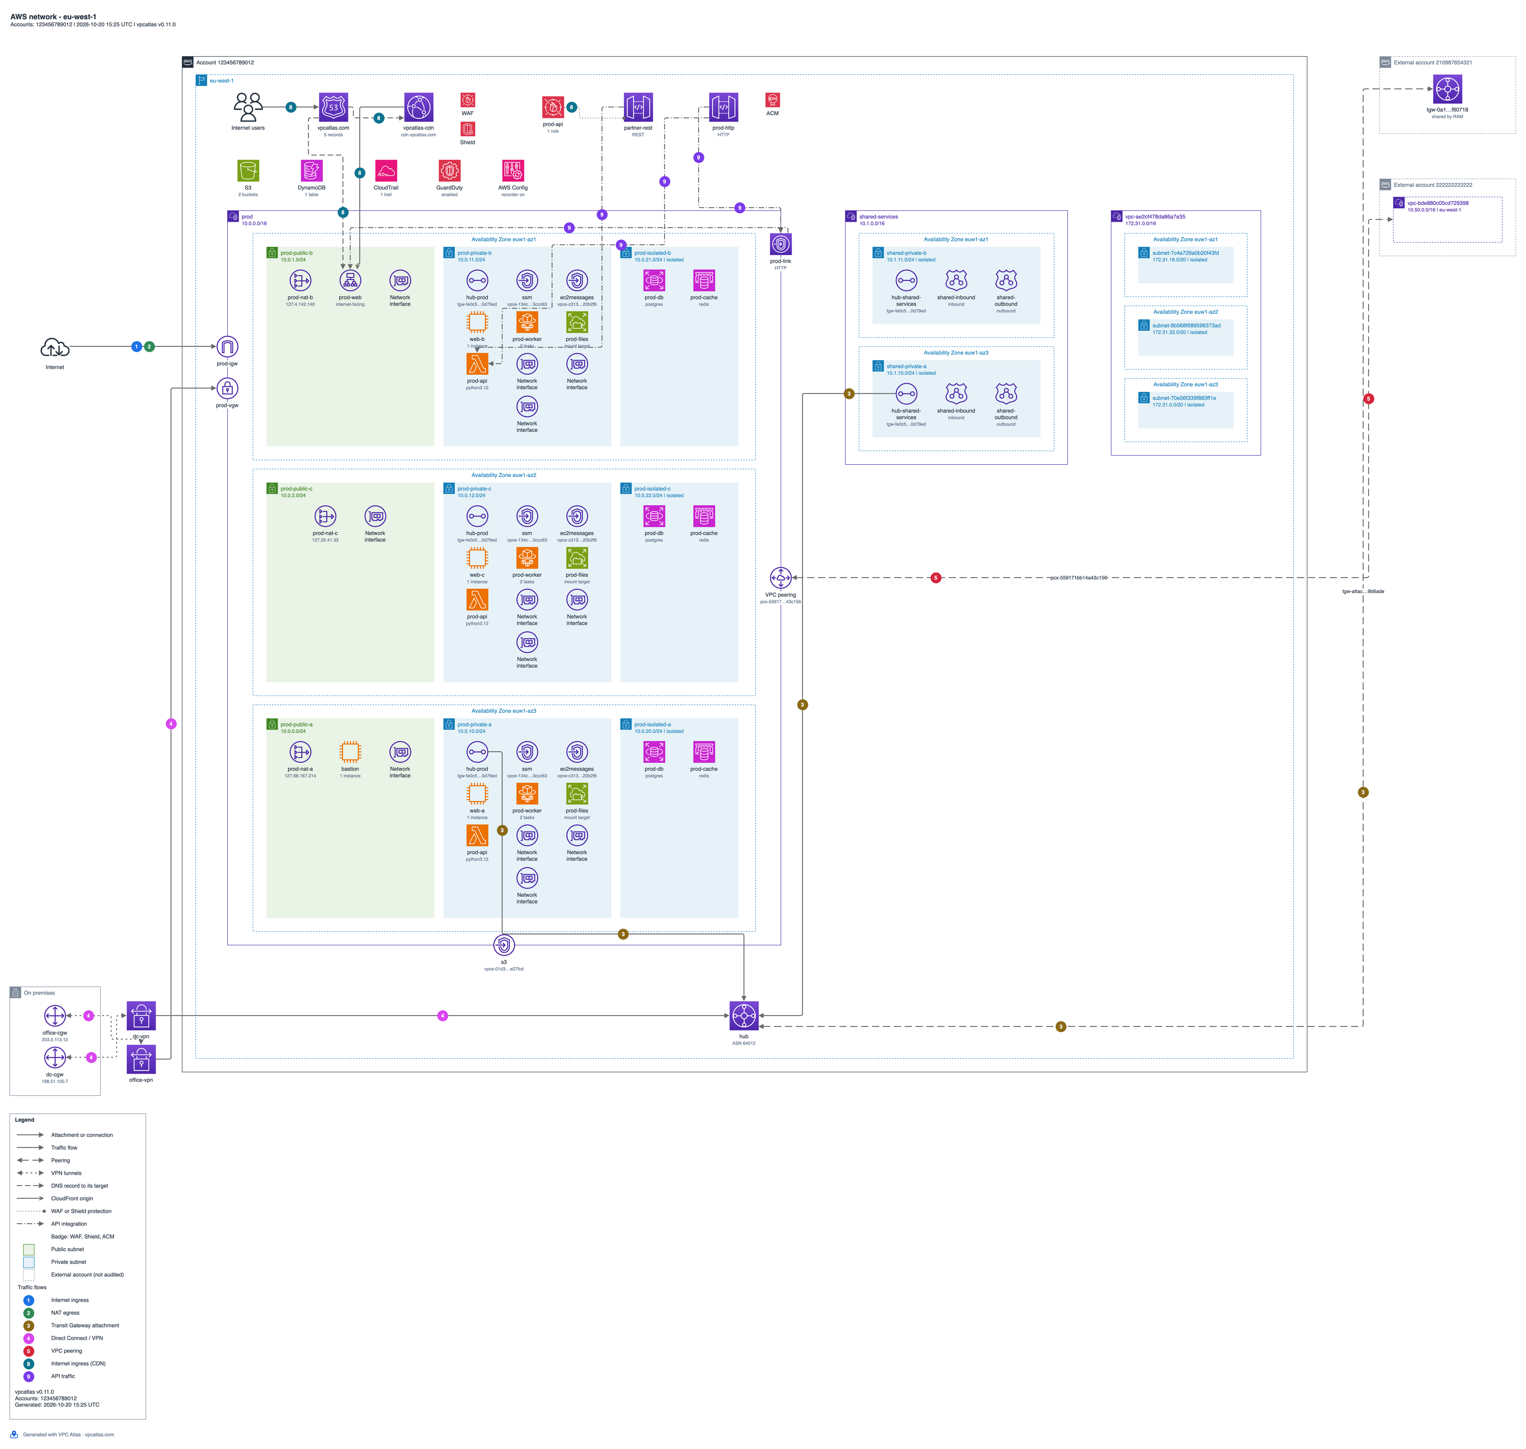The image size is (1526, 1449).
Task: Select the ACM certificate icon
Action: [772, 100]
